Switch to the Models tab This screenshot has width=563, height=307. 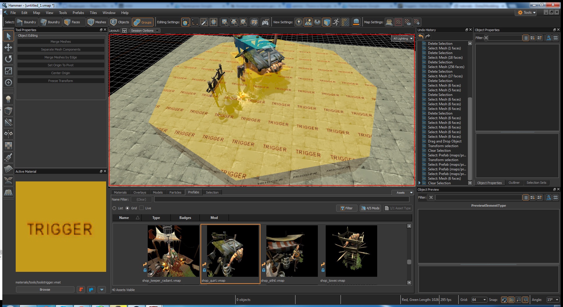point(158,192)
